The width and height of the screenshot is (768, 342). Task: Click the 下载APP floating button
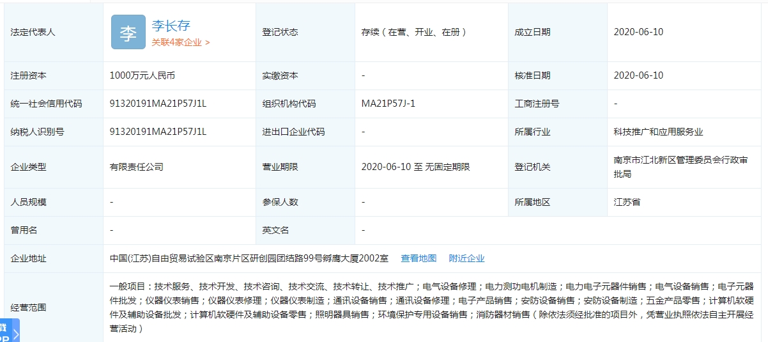tap(5, 332)
